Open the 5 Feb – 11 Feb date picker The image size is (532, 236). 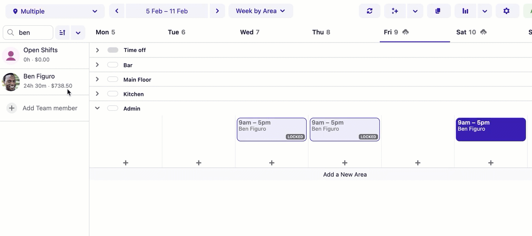(x=167, y=11)
